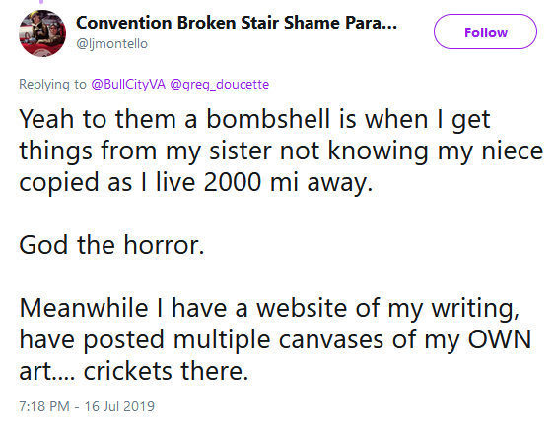
Task: Visit the @ljmontello handle
Action: coord(111,44)
